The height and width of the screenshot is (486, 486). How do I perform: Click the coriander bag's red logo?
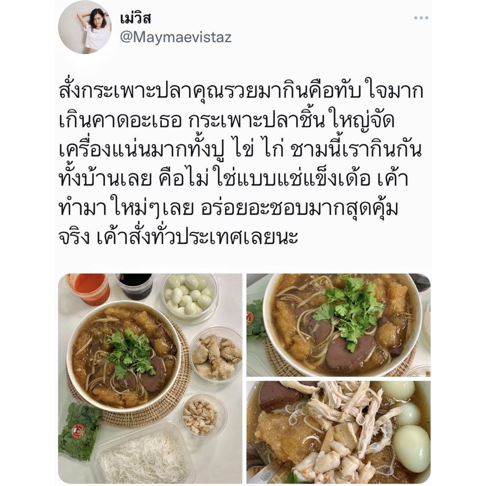pyautogui.click(x=78, y=431)
